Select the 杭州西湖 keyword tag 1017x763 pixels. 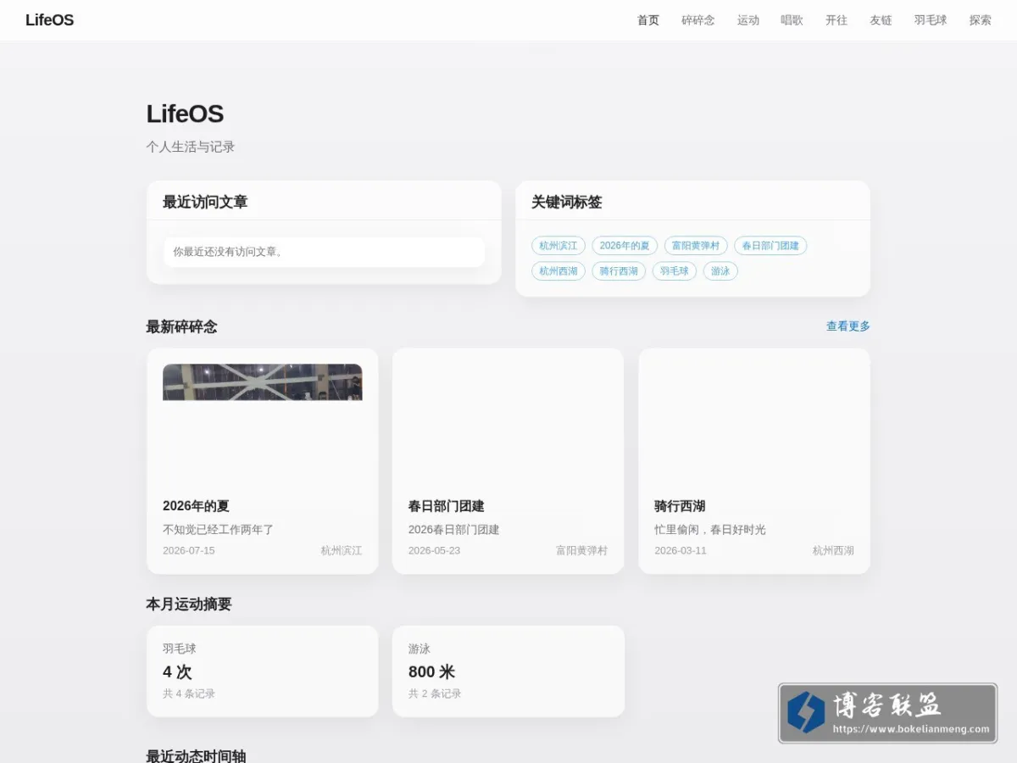[559, 271]
